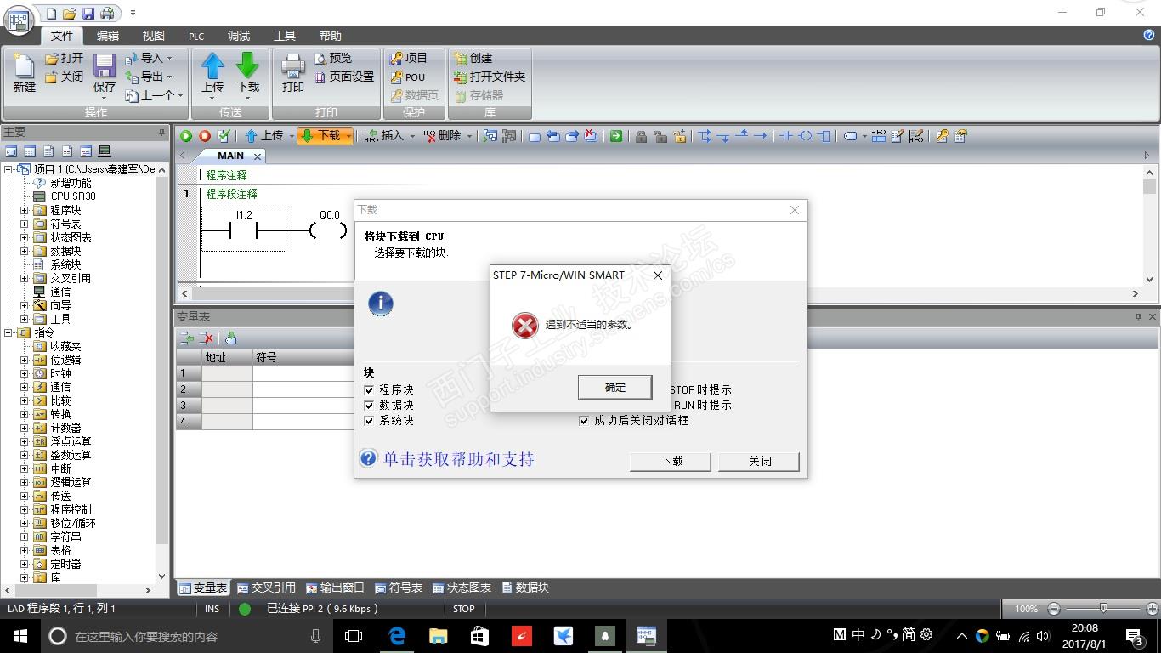Collapse the 指令 tree node
The width and height of the screenshot is (1161, 653).
pyautogui.click(x=8, y=332)
